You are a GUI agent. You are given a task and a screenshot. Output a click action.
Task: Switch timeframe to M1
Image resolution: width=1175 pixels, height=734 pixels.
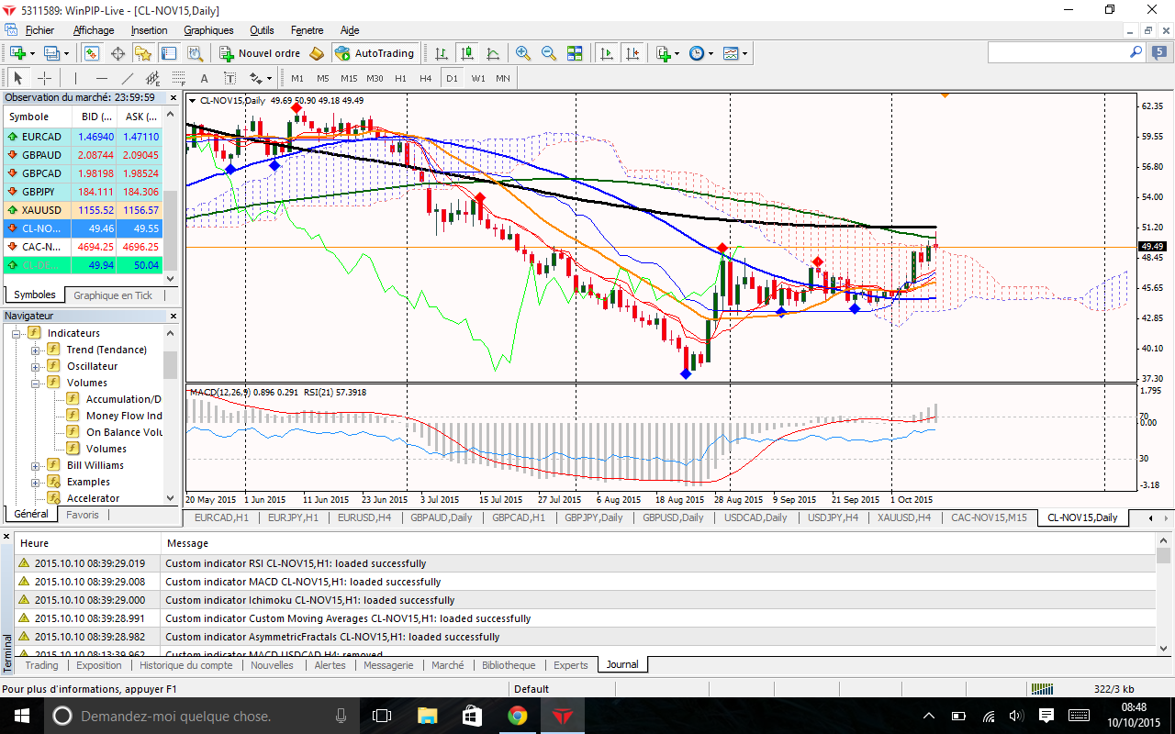(297, 78)
